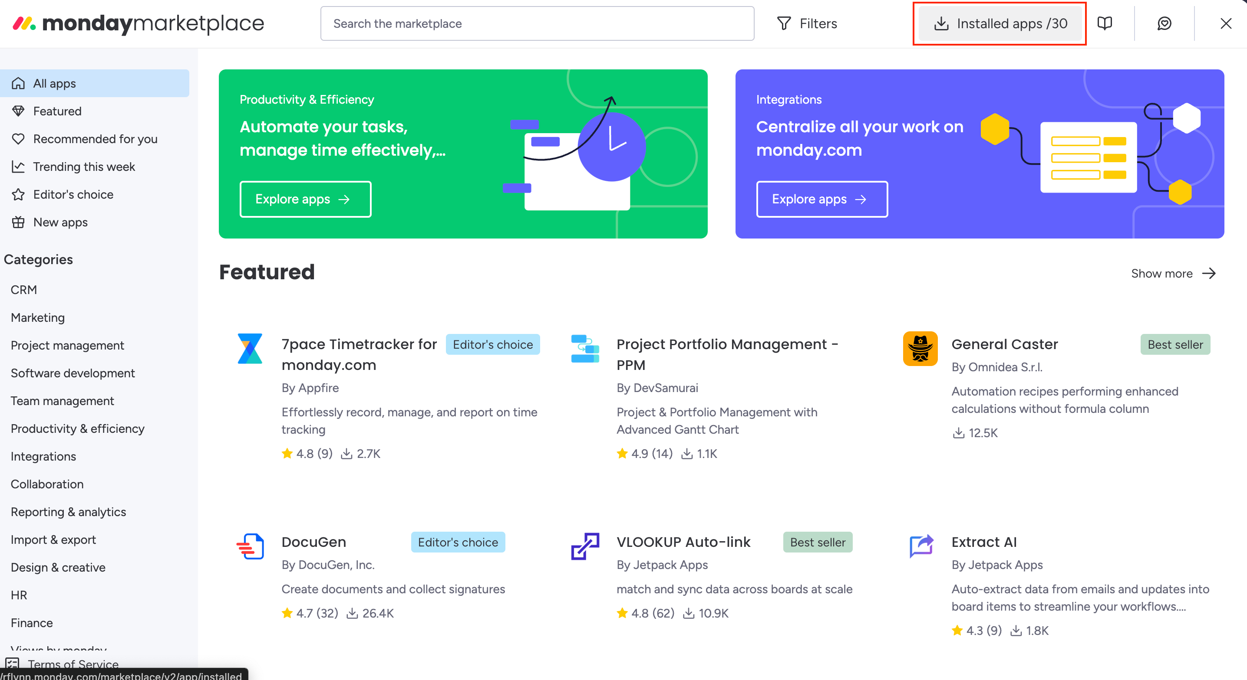Click the Extract AI app icon

[x=921, y=546]
